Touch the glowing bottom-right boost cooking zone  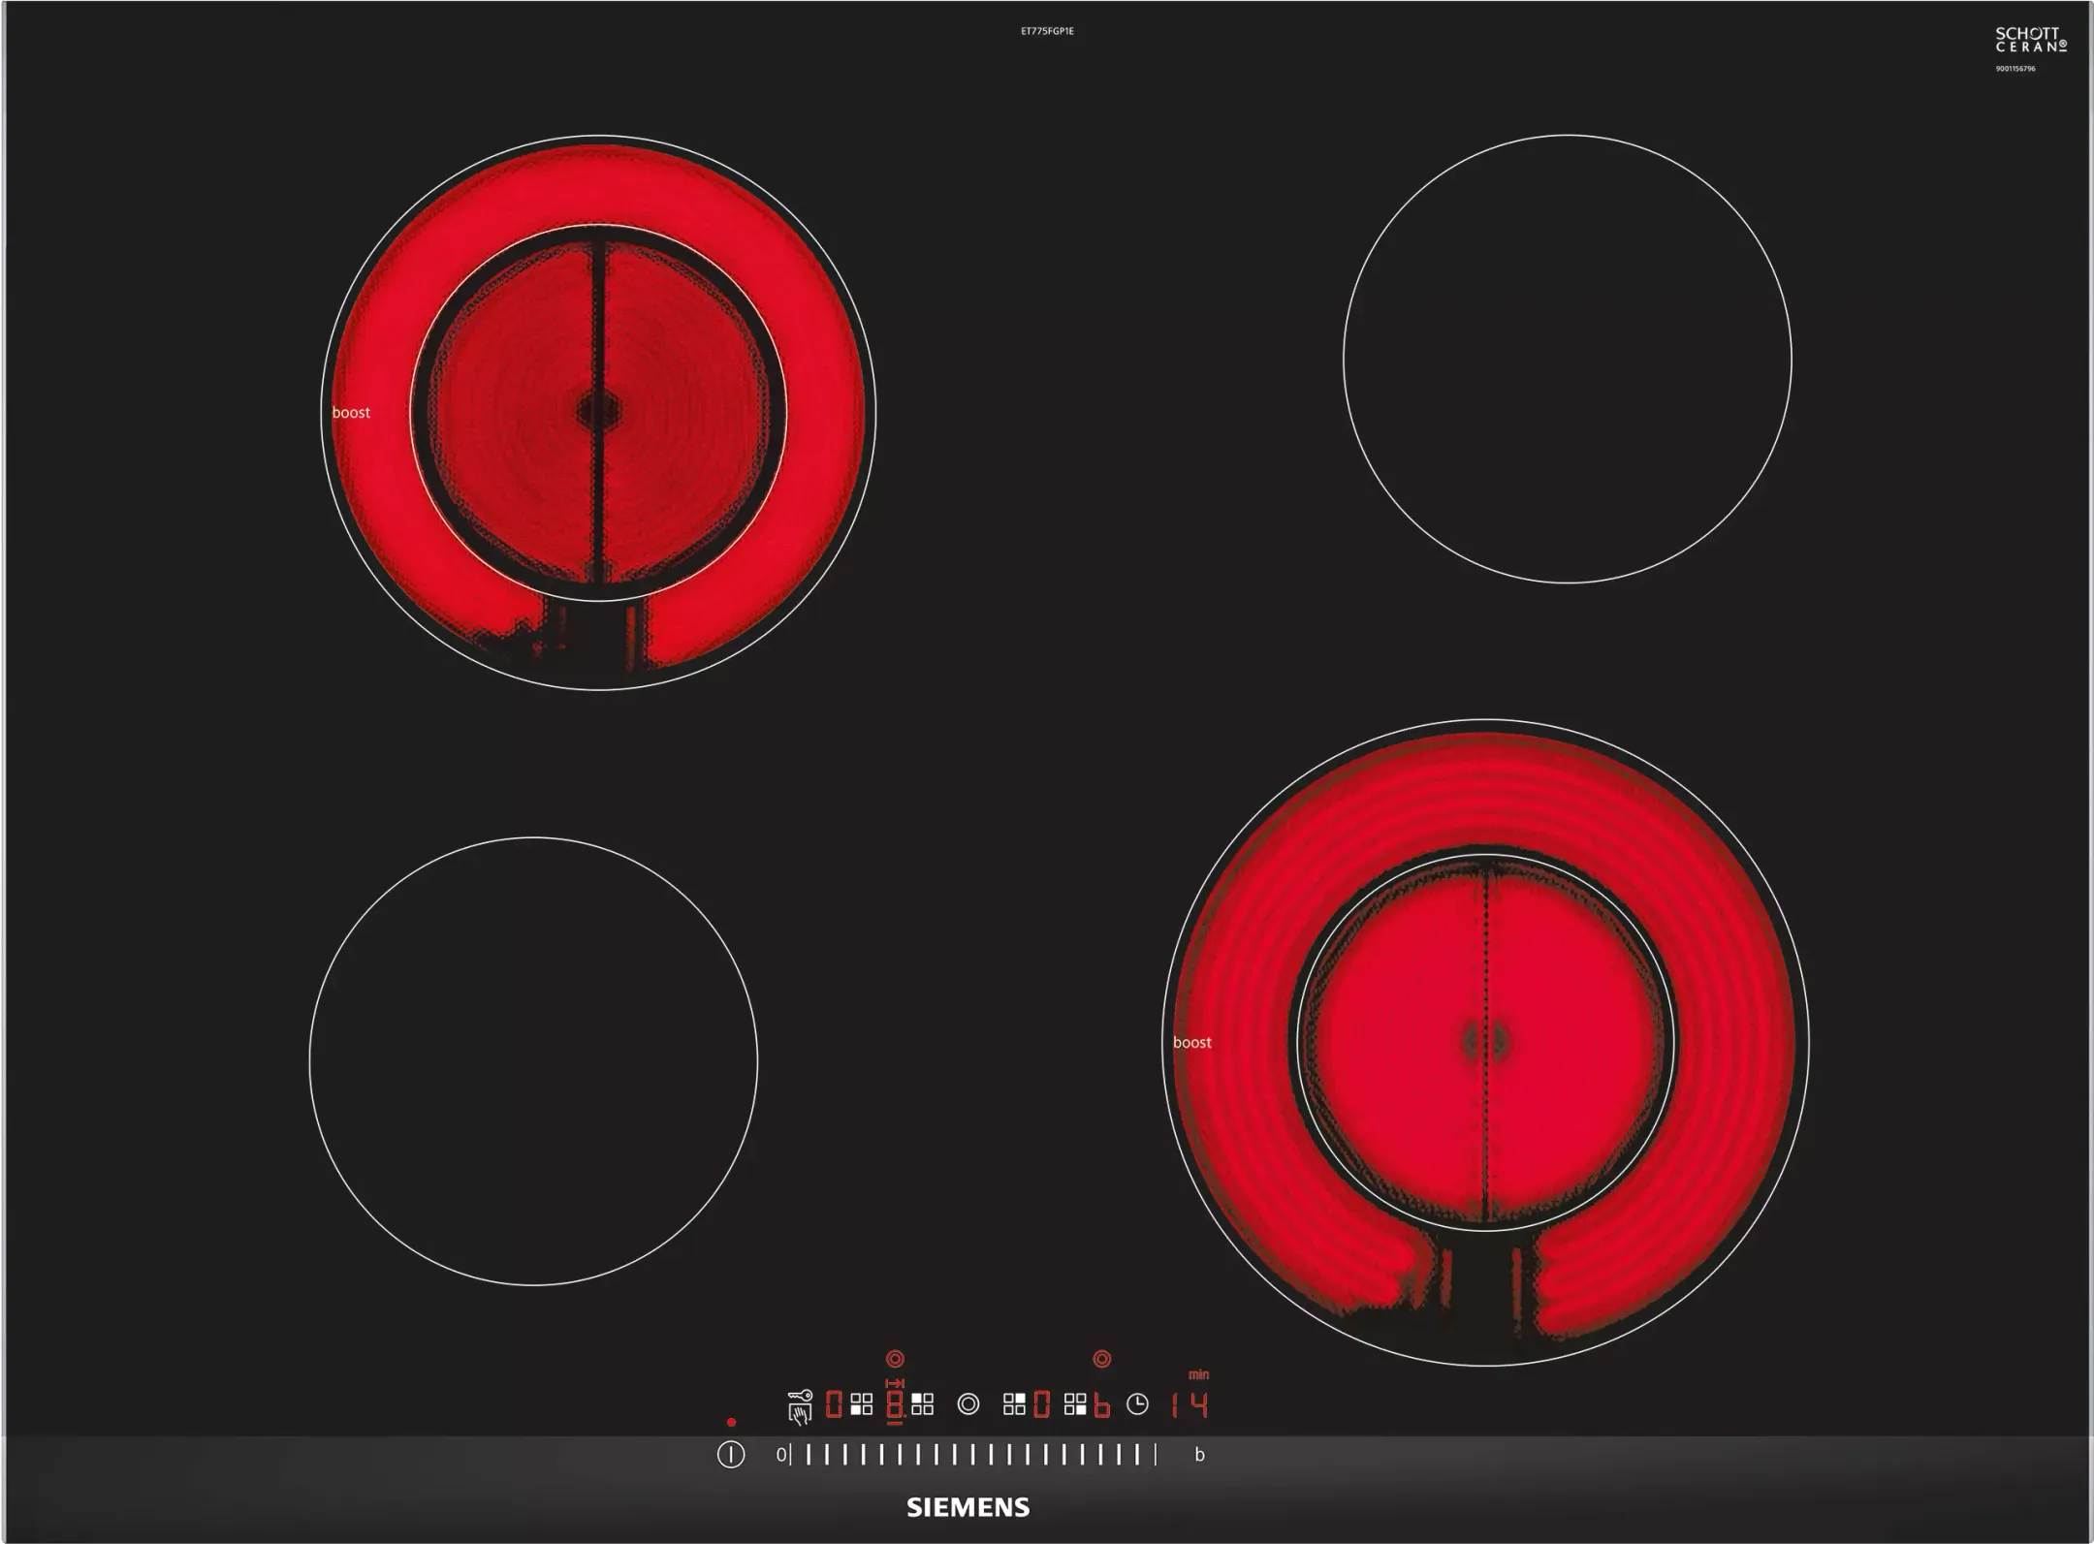[1484, 1042]
